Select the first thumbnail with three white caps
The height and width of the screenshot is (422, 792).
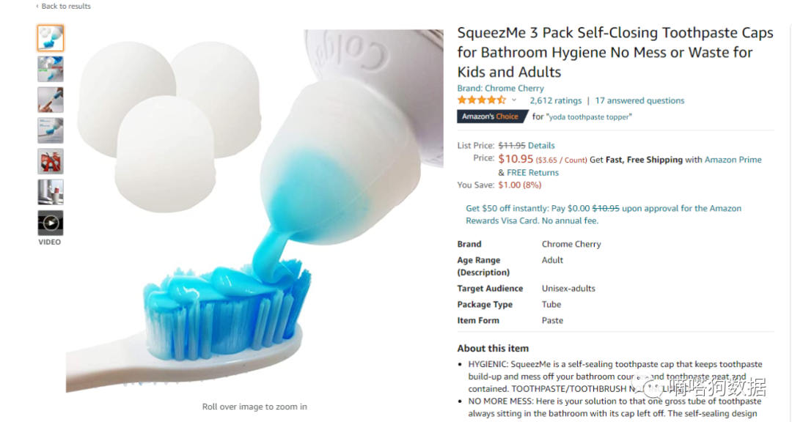51,38
